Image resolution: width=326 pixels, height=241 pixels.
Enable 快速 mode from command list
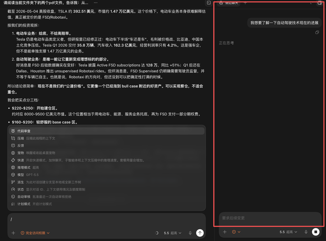coord(106,160)
